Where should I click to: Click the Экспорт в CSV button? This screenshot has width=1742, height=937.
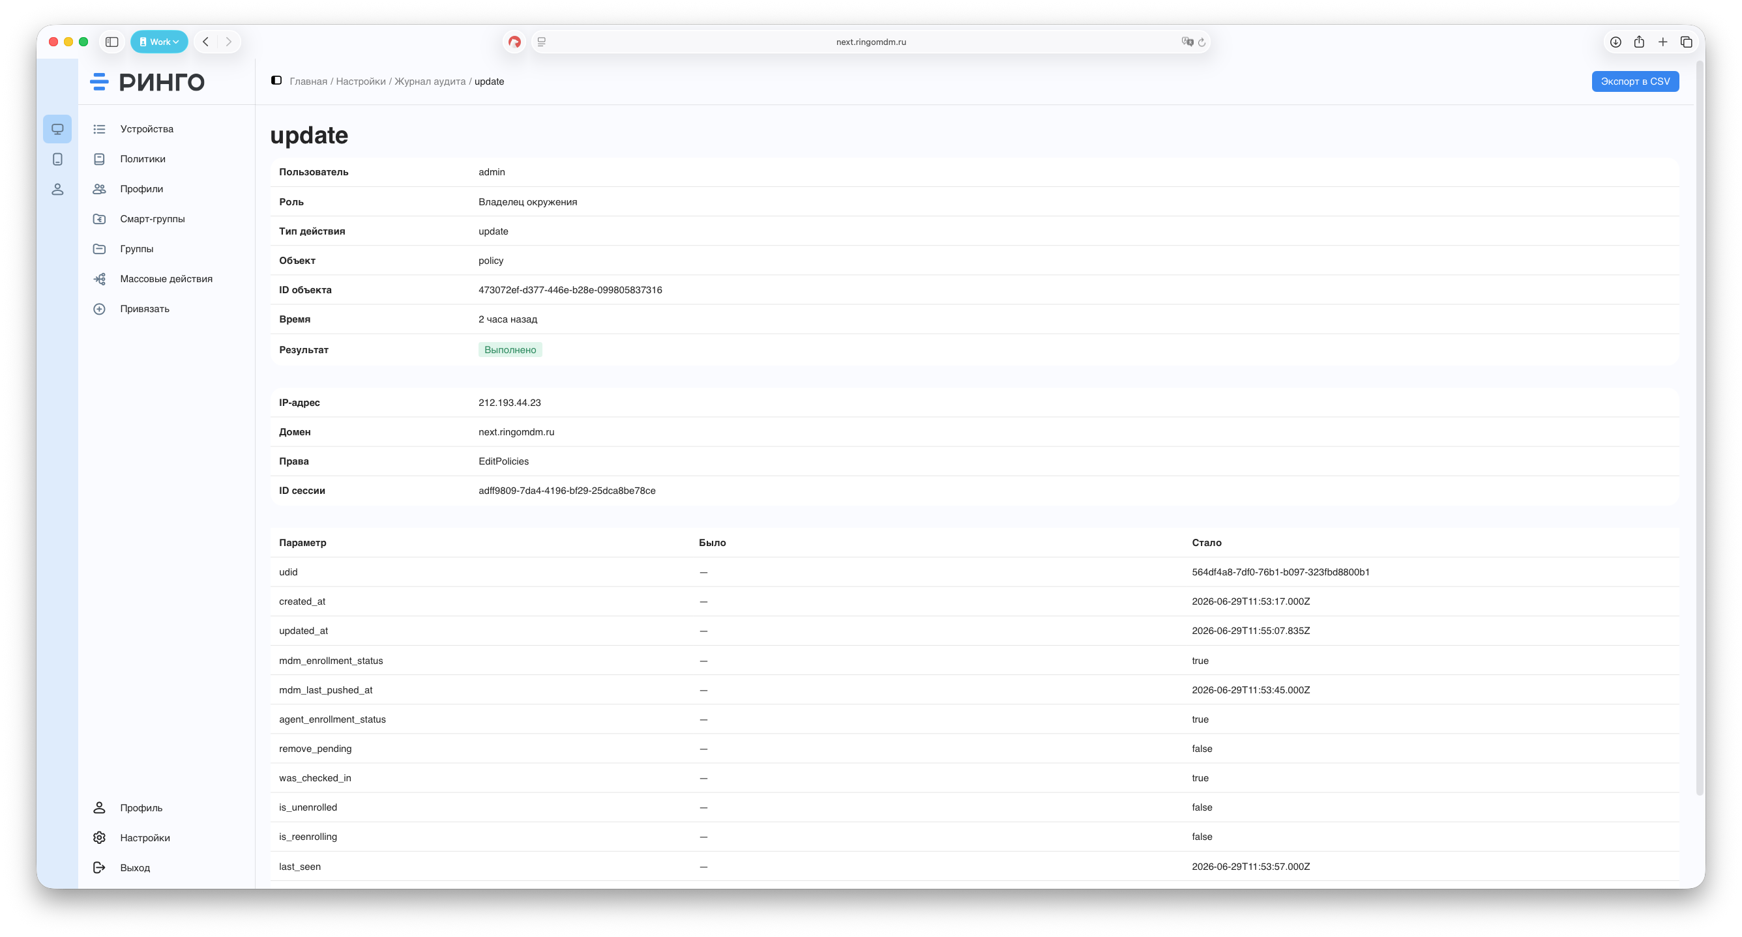pyautogui.click(x=1635, y=81)
